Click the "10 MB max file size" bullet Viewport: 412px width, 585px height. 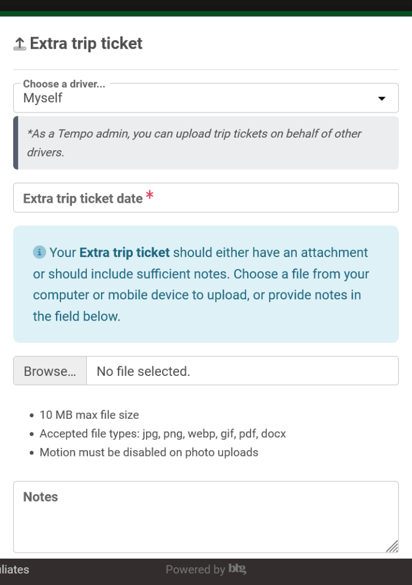pos(89,415)
